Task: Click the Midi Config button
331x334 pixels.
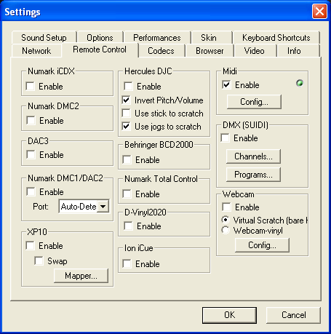Action: pyautogui.click(x=254, y=102)
